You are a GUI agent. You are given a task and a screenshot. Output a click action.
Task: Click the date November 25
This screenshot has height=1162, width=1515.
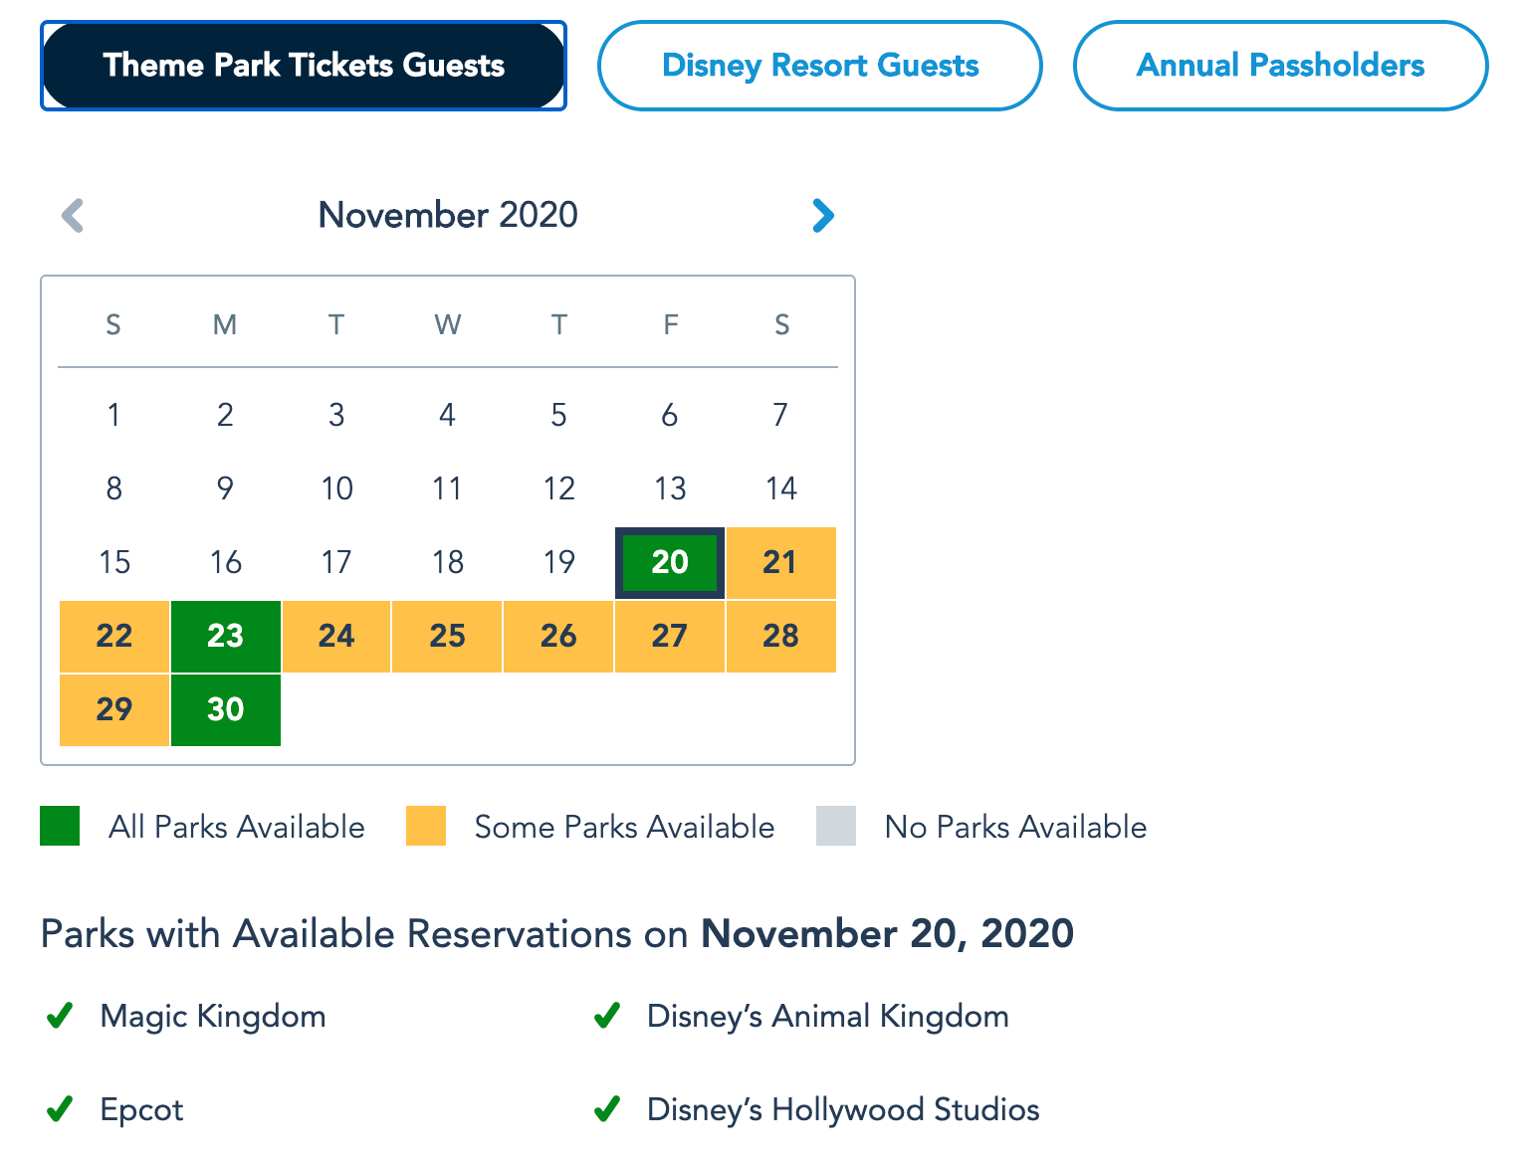[447, 636]
